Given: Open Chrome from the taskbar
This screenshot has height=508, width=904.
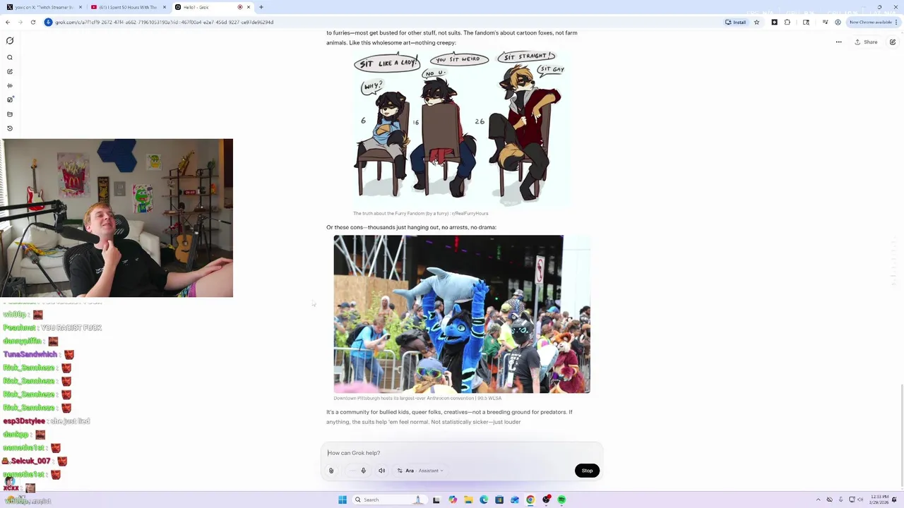Looking at the screenshot, I should (530, 500).
